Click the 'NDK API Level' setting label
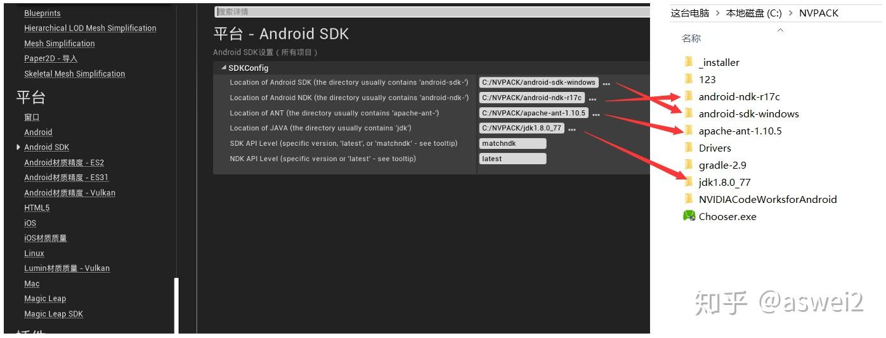Screen dimensions: 886x338 tap(323, 159)
